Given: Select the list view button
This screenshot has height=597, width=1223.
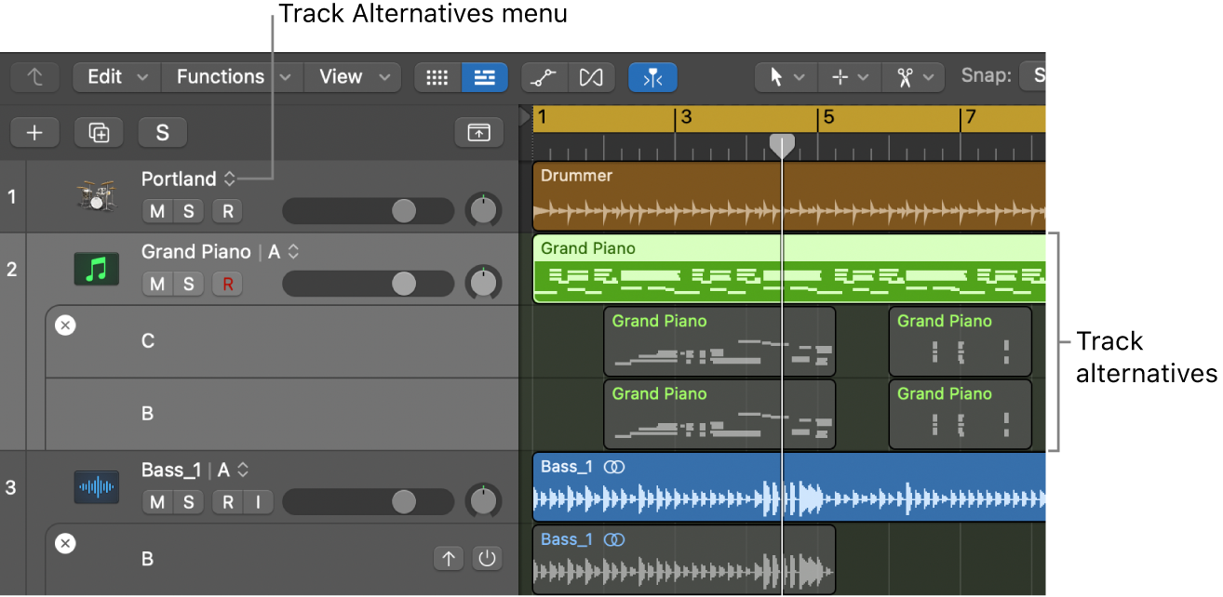Looking at the screenshot, I should point(485,77).
